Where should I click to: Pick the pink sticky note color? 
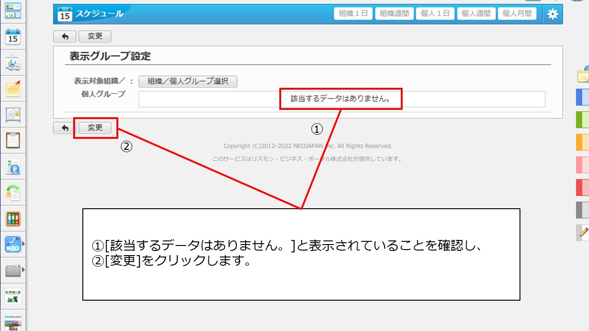[x=583, y=165]
